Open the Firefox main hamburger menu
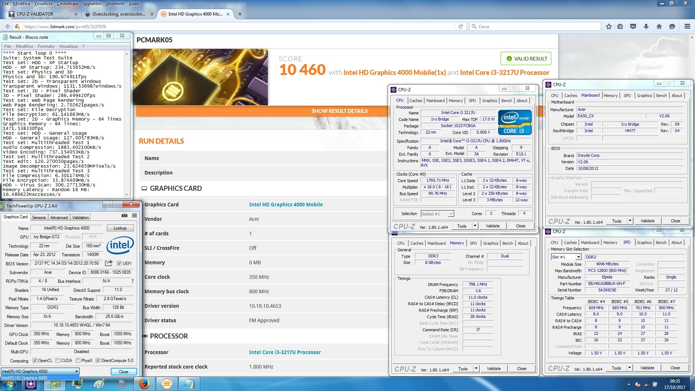 click(x=687, y=26)
